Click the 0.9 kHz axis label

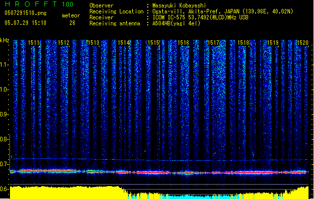click(4, 114)
